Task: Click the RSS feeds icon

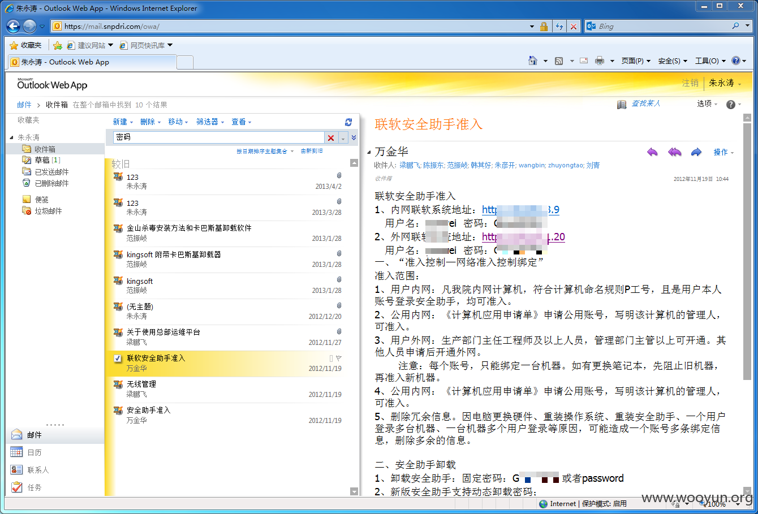Action: click(x=559, y=61)
